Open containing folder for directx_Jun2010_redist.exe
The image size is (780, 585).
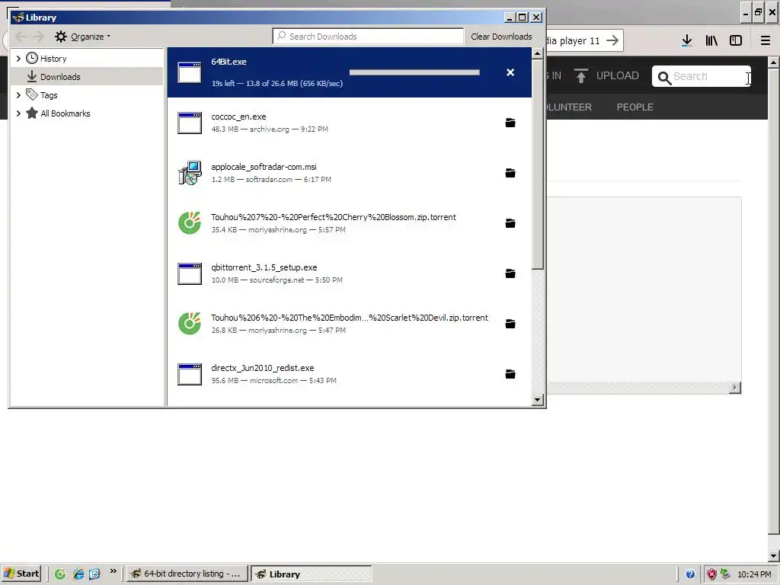pyautogui.click(x=510, y=374)
